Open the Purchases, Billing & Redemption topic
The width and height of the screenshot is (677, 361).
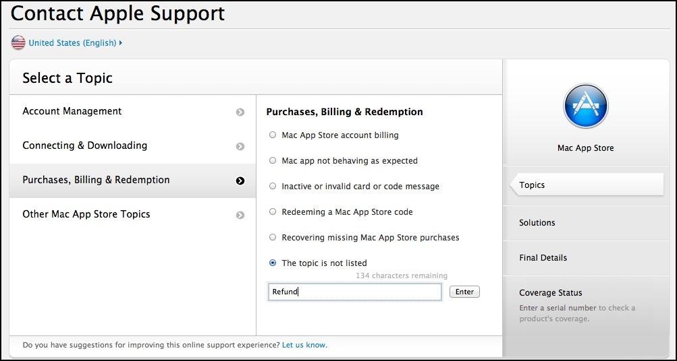tap(132, 180)
